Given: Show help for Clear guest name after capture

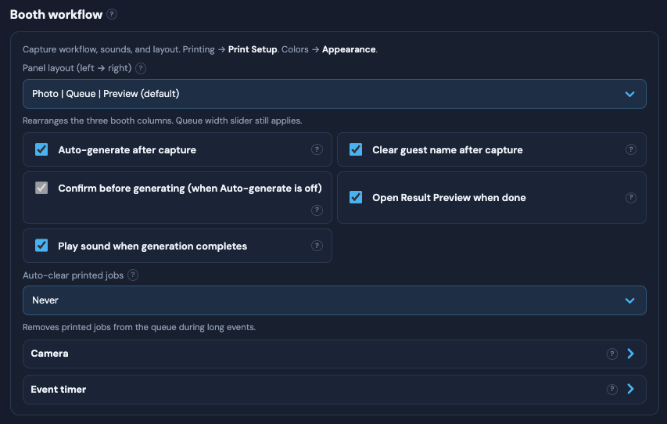Looking at the screenshot, I should click(631, 149).
